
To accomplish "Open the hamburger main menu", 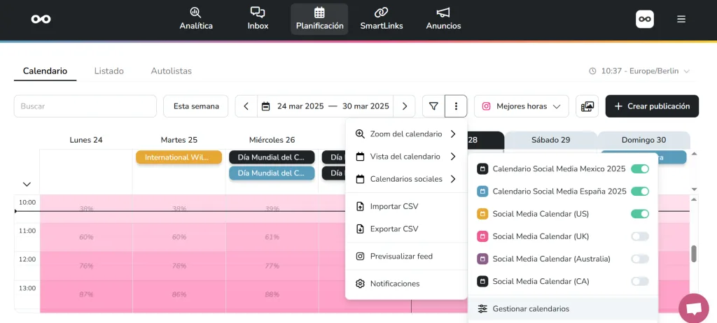I will pos(681,20).
